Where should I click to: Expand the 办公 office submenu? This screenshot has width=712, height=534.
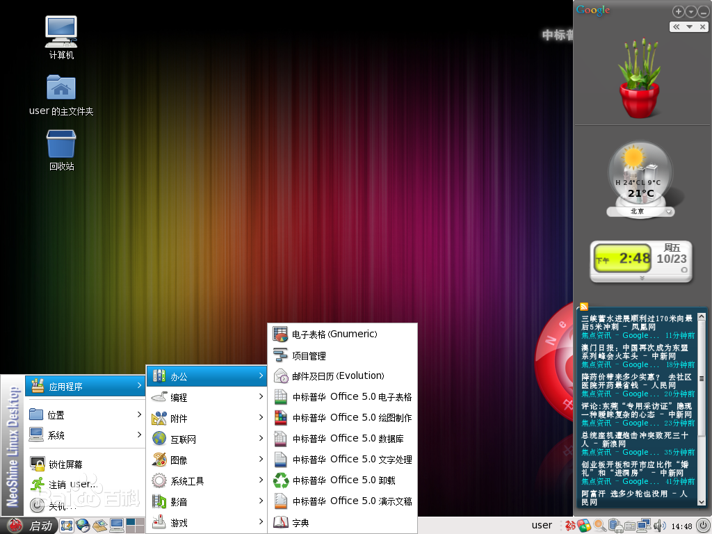(207, 376)
